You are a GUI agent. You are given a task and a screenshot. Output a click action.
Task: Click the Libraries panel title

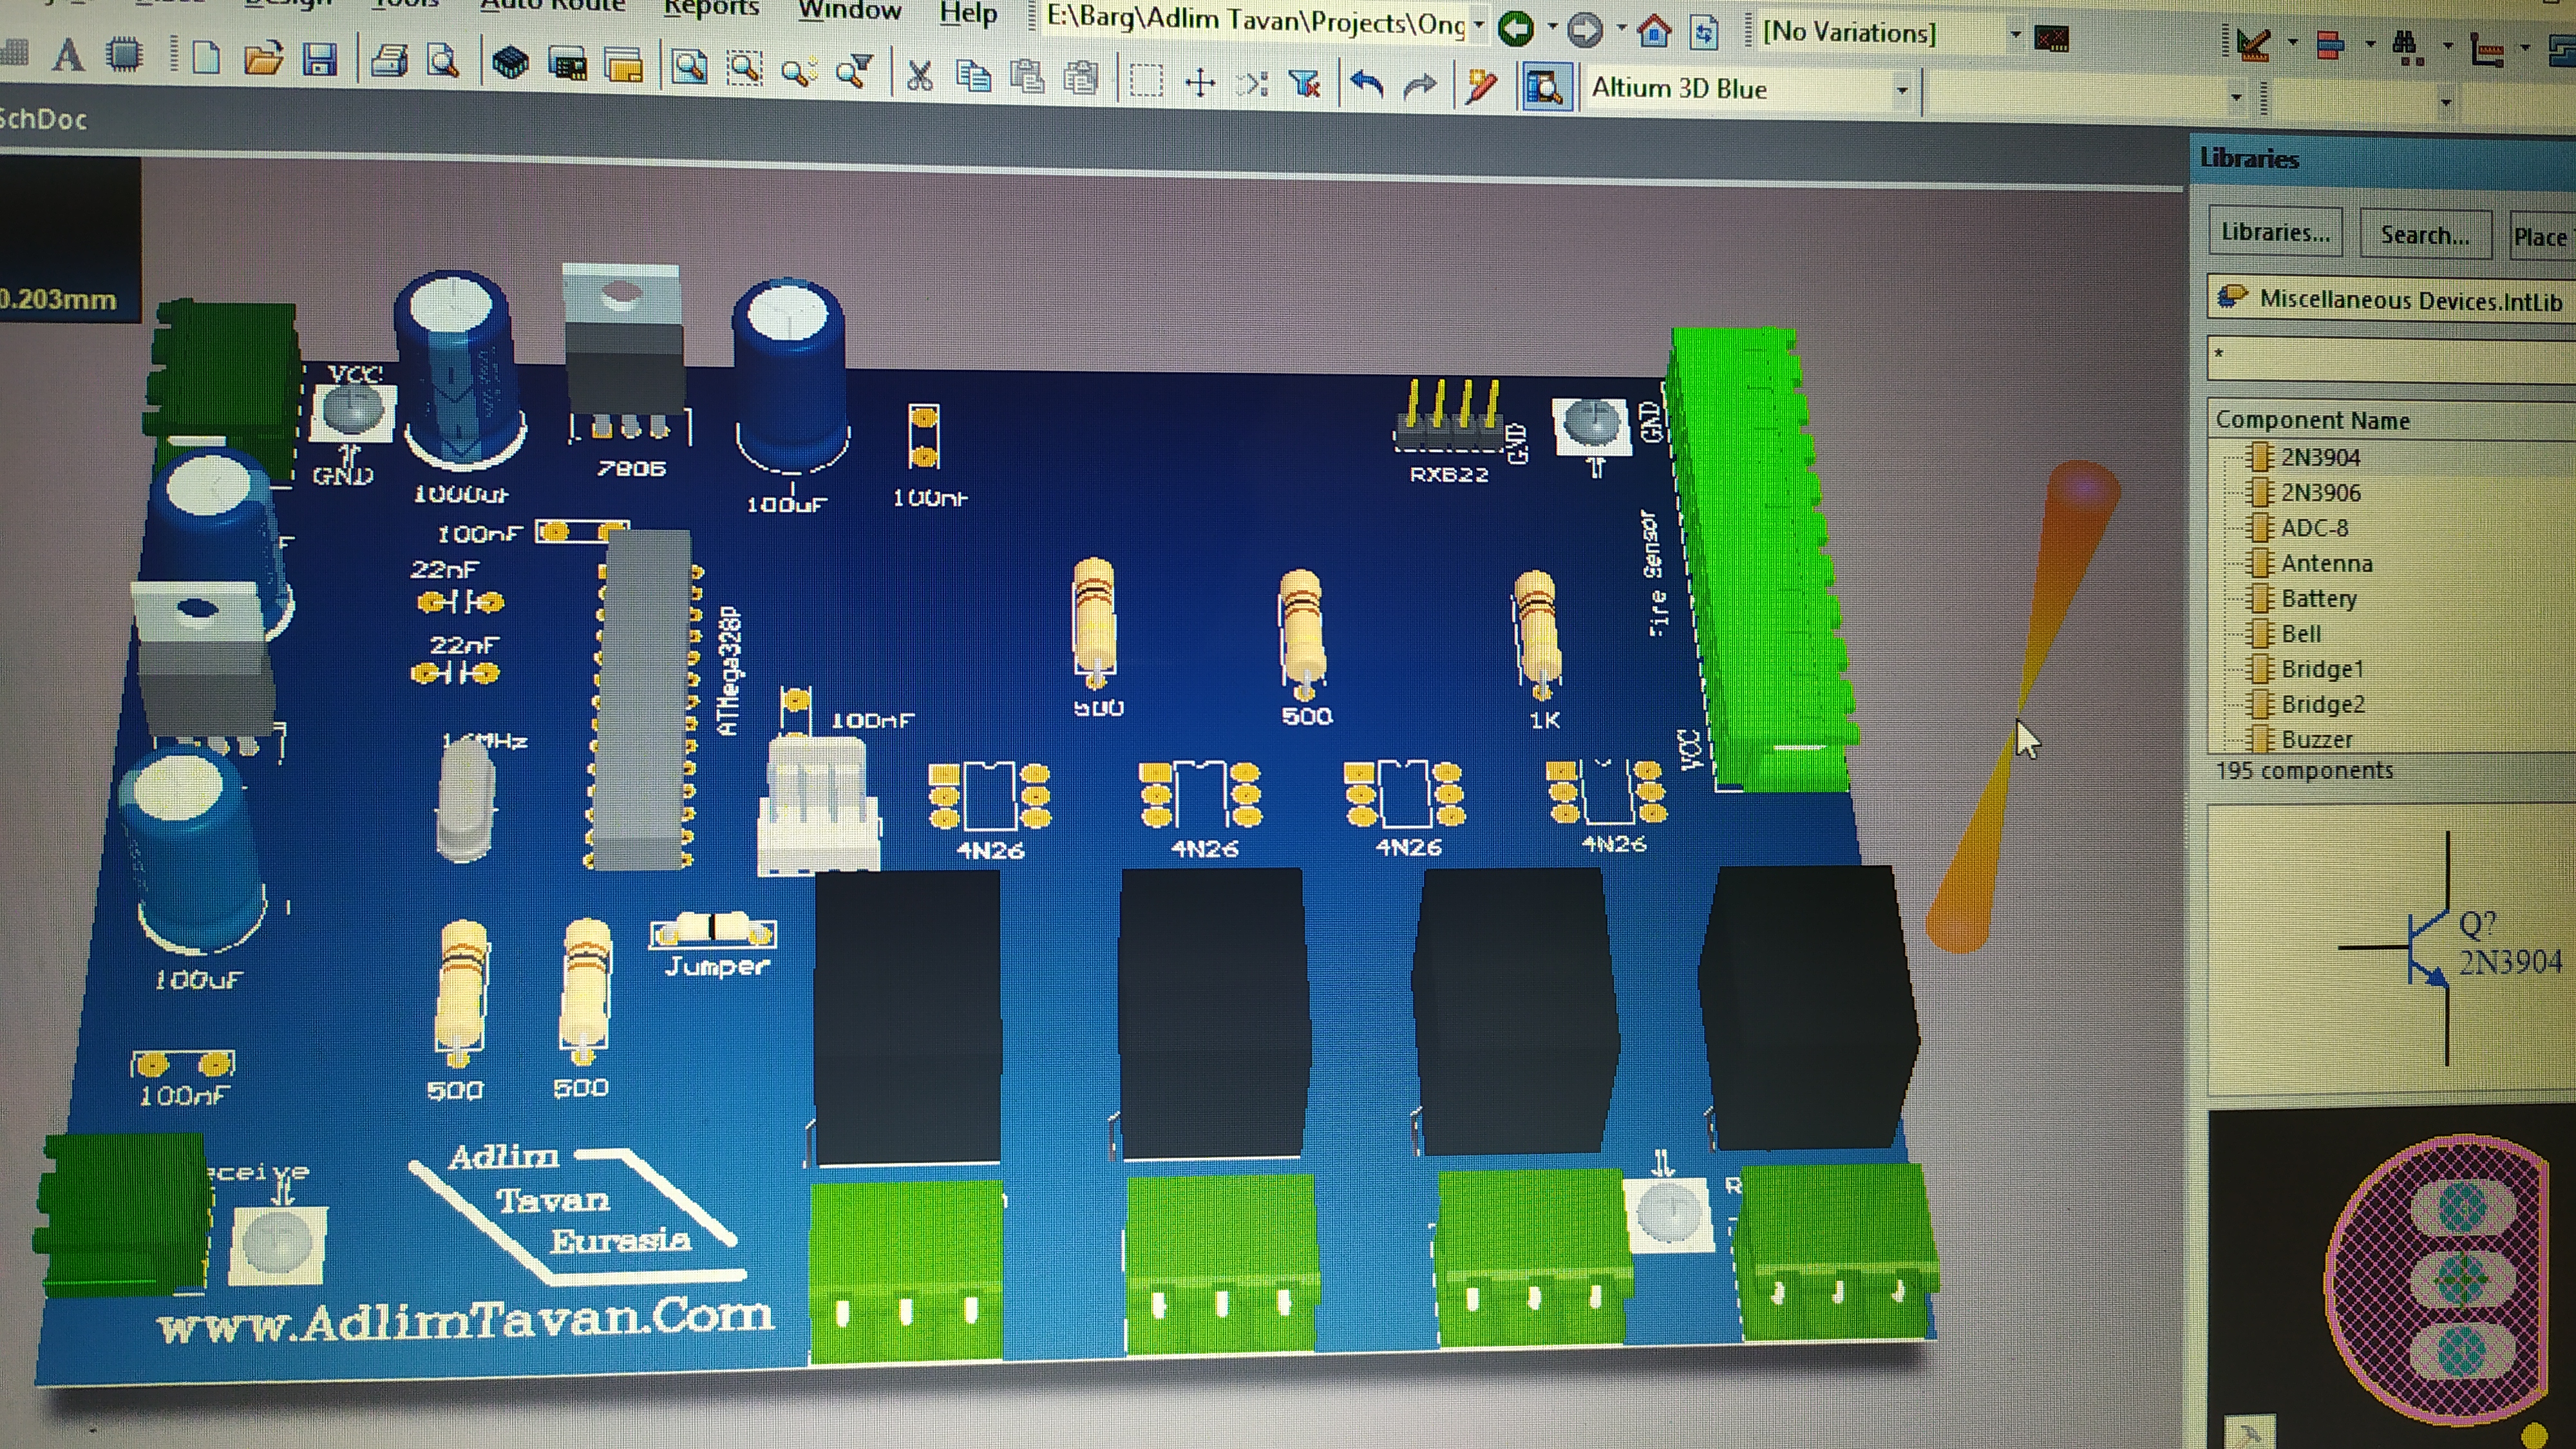tap(2249, 158)
